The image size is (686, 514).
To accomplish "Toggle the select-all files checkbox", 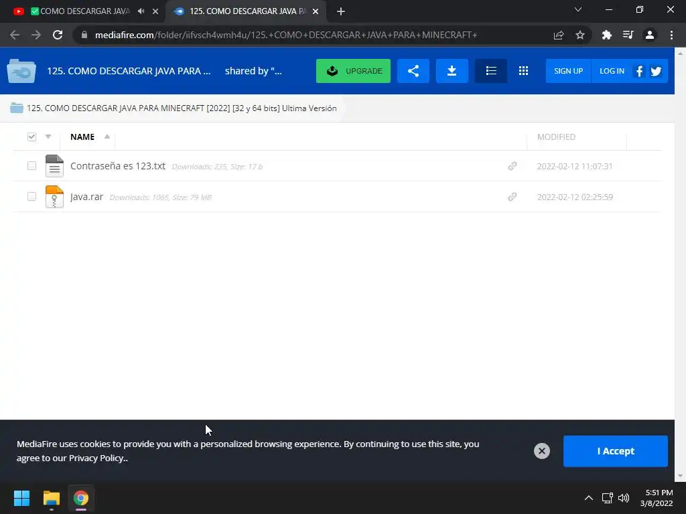I will 31,137.
